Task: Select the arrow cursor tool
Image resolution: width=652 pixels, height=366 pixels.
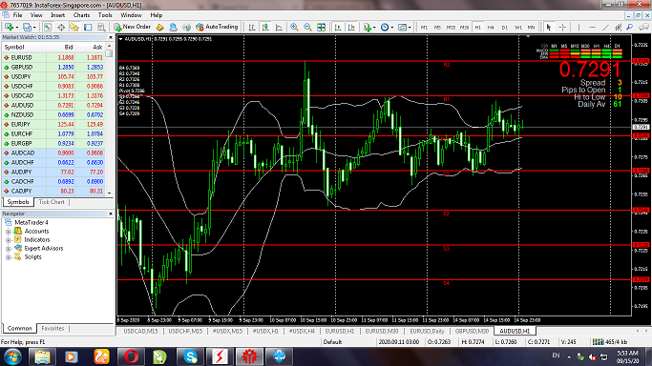Action: coord(549,27)
